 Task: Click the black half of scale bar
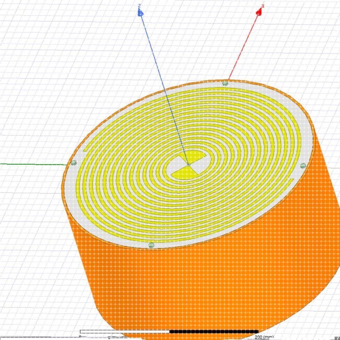214,332
